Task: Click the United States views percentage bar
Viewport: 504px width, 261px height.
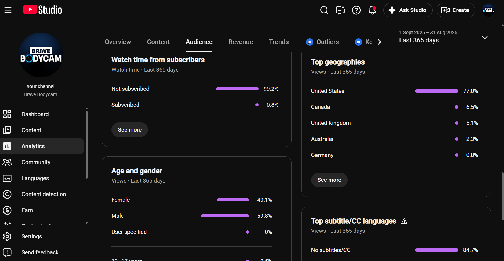Action: tap(437, 91)
